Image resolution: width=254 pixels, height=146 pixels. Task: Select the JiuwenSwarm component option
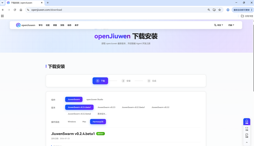pyautogui.click(x=74, y=100)
